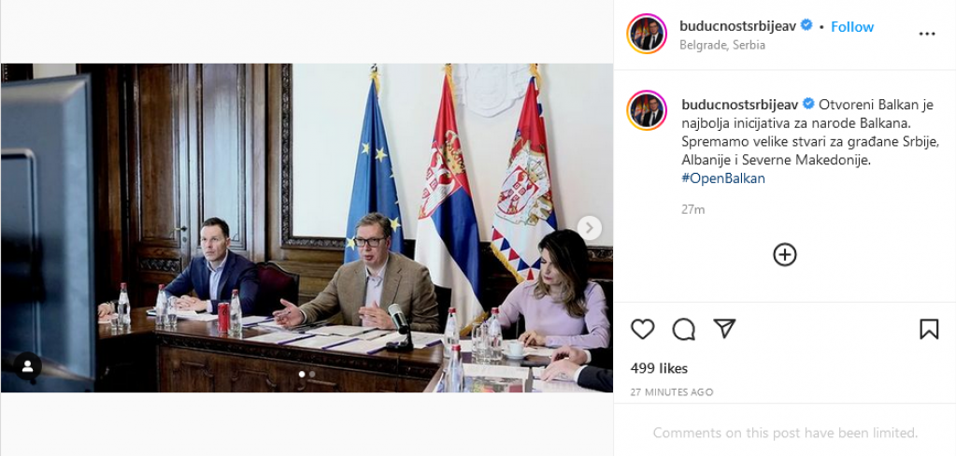Open the Belgrade, Serbia location link
Viewport: 956px width, 456px height.
click(721, 45)
